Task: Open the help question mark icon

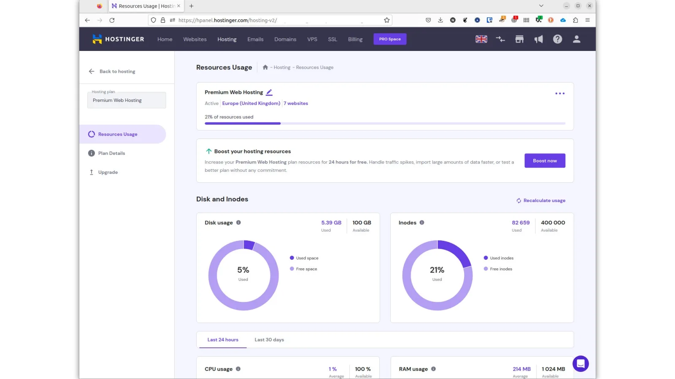Action: 558,39
